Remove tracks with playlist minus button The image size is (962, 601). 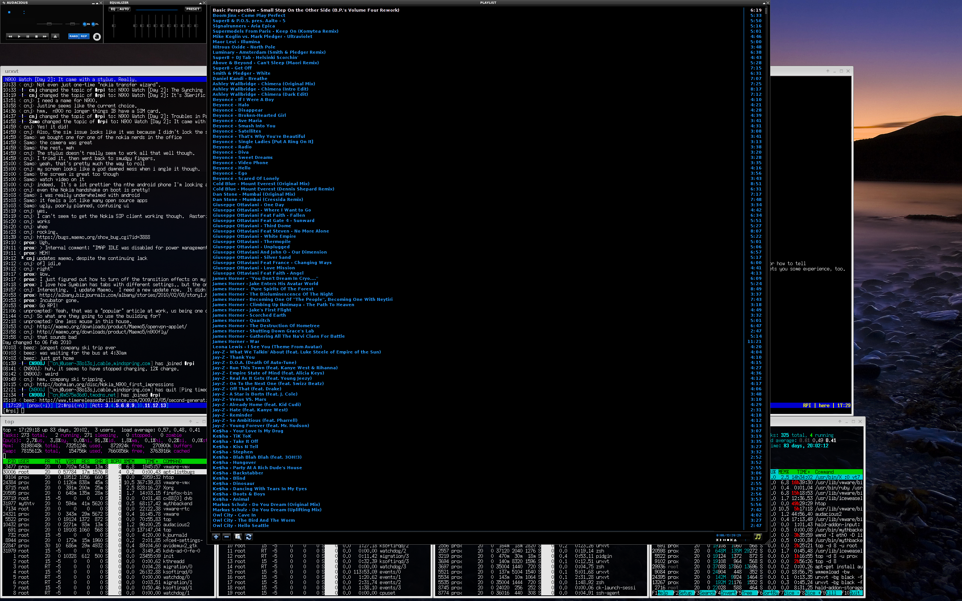tap(227, 537)
